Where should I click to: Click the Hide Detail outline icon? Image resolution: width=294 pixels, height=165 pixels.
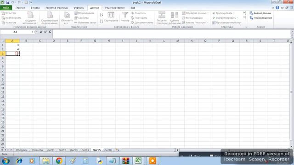click(244, 17)
